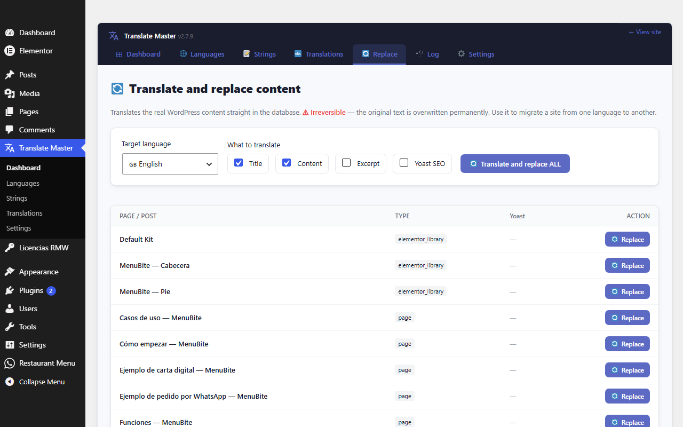Replace MenuBite — Cabecera entry
This screenshot has height=427, width=683.
(628, 265)
